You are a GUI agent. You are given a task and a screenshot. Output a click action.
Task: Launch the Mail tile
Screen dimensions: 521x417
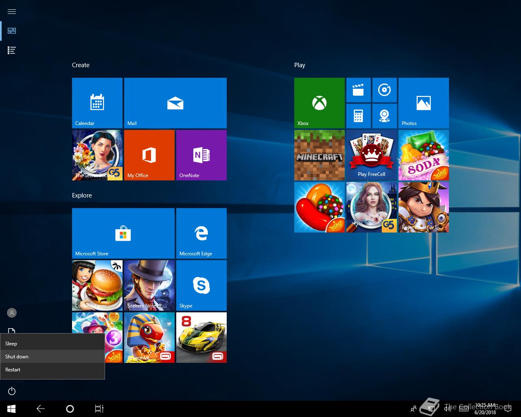click(x=175, y=103)
